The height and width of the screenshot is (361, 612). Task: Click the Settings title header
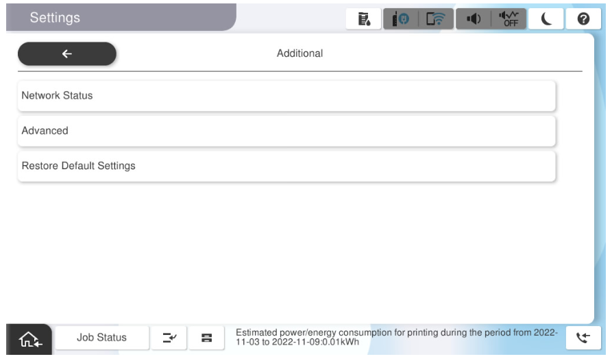(54, 16)
